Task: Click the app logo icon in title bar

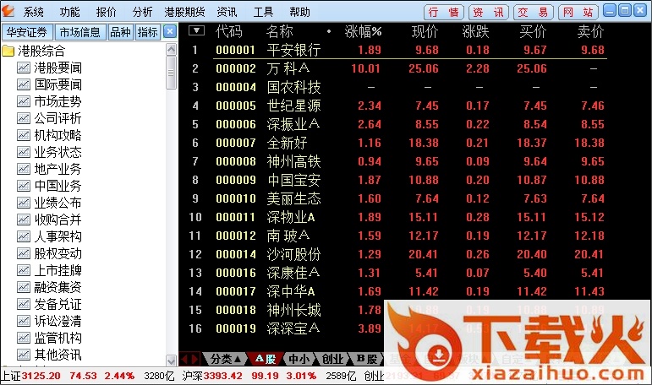Action: [8, 12]
